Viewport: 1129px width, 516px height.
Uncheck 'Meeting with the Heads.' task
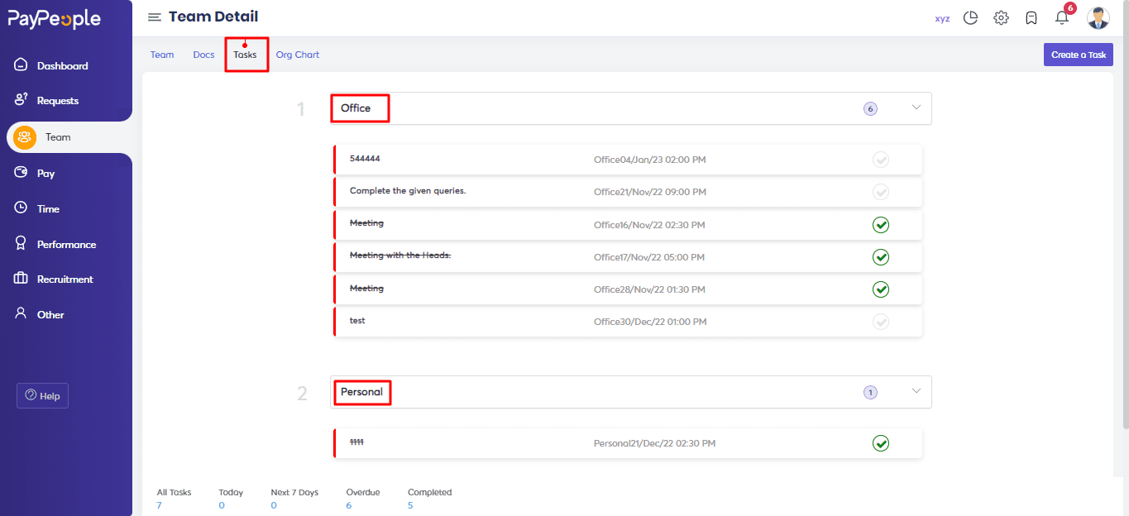(881, 257)
